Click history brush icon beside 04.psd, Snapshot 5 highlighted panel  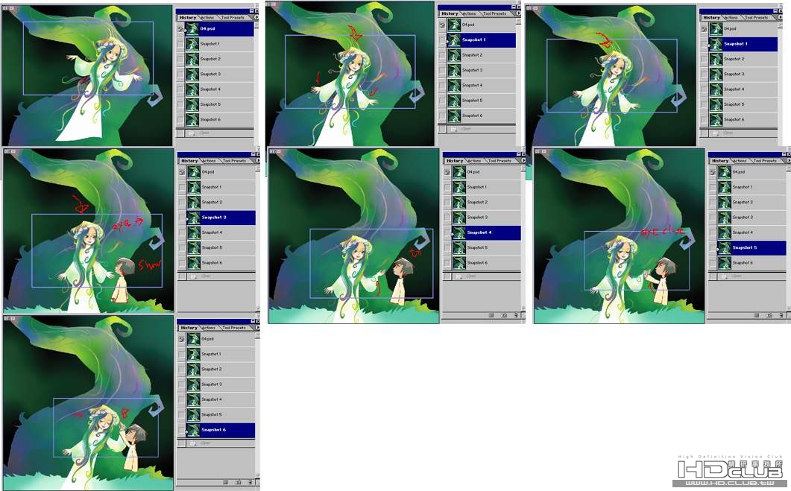[x=712, y=172]
